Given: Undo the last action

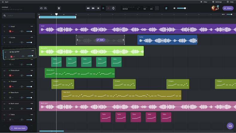Looking at the screenshot, I should [41, 8].
